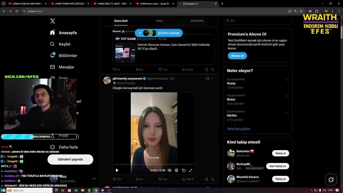Bookmark this page with star icon
The height and width of the screenshot is (193, 343).
[301, 11]
